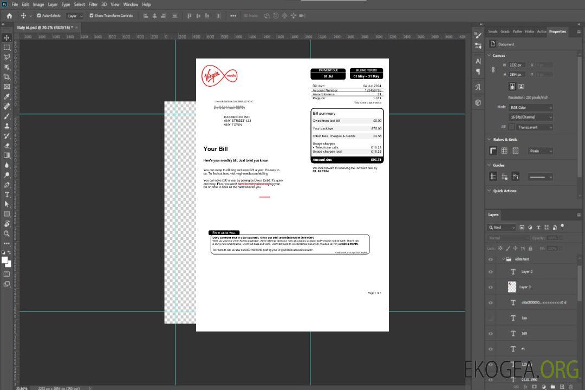Screen dimensions: 585x390
Task: Select the Zoom magnifier tool
Action: tap(6, 233)
